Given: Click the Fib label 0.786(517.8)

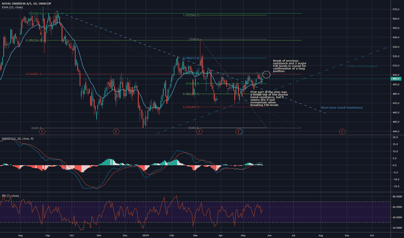Looking at the screenshot, I should [191, 58].
